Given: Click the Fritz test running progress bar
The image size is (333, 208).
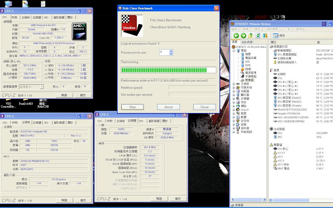Looking at the screenshot, I should tap(169, 70).
